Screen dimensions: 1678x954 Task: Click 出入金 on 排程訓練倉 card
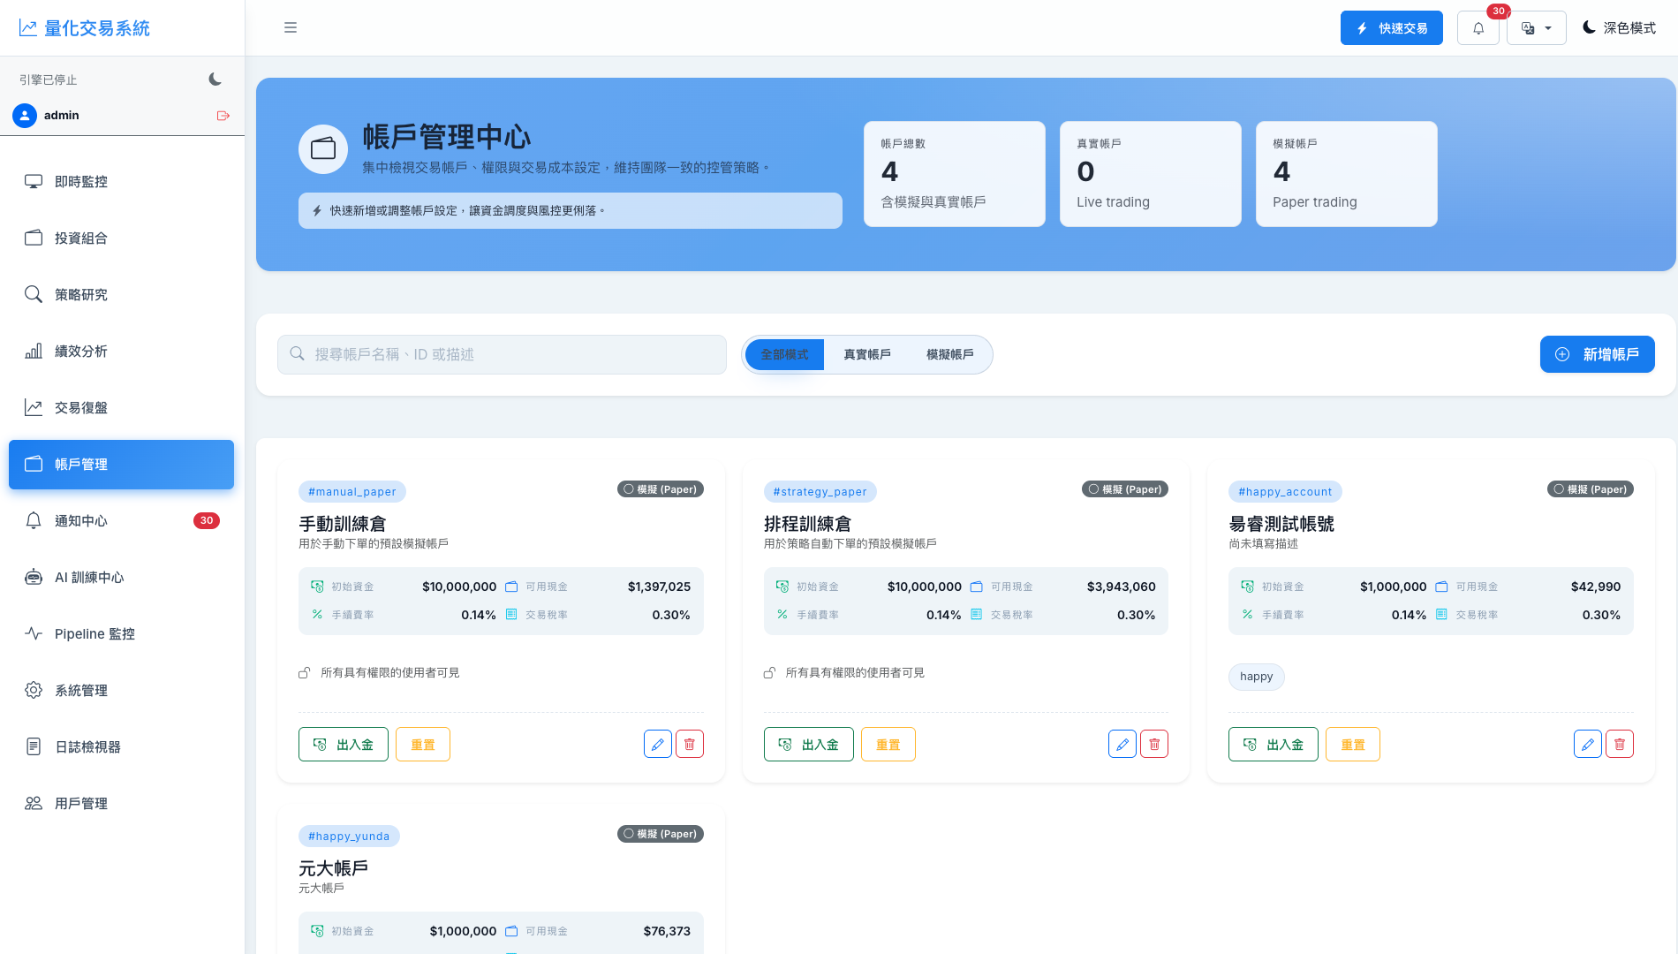(809, 745)
